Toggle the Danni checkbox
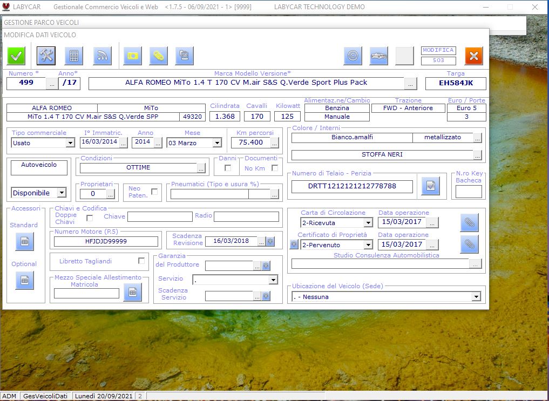 pyautogui.click(x=228, y=168)
